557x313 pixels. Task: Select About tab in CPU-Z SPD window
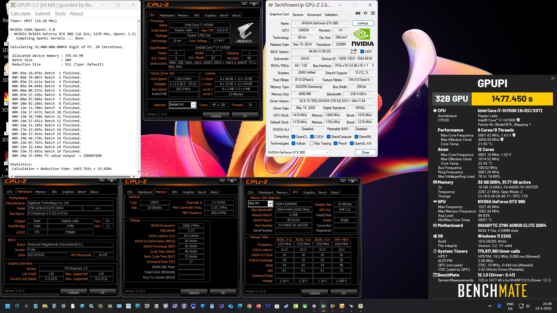pyautogui.click(x=335, y=192)
